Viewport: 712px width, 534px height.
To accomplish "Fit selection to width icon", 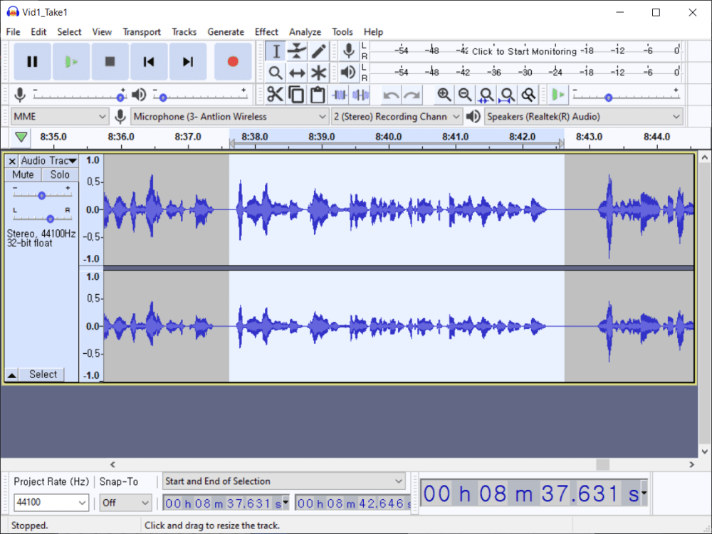I will (x=486, y=95).
